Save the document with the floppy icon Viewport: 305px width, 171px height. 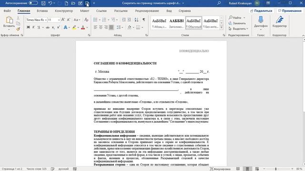pos(43,3)
